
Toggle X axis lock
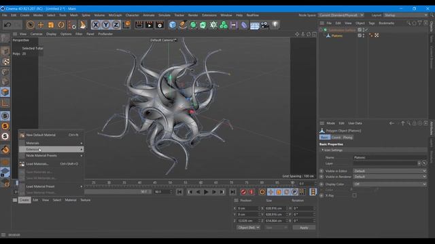[96, 25]
